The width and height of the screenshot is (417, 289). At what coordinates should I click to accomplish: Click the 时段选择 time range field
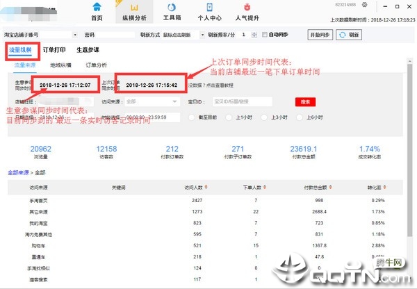point(152,117)
